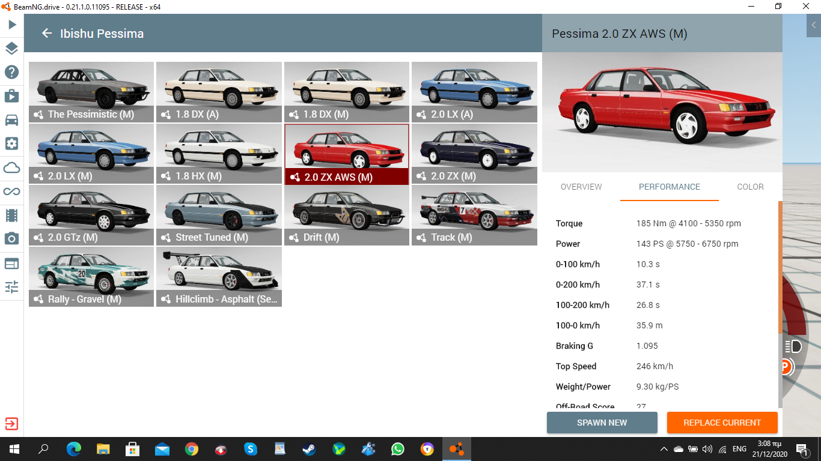
Task: Open the UI apps layout icon
Action: click(12, 263)
